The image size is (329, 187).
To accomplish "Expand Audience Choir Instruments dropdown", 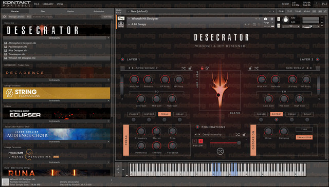I will 108,141.
